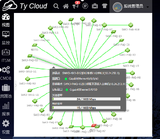Image resolution: width=160 pixels, height=139 pixels.
Task: Open the 设置 settings gear
Action: 6,127
